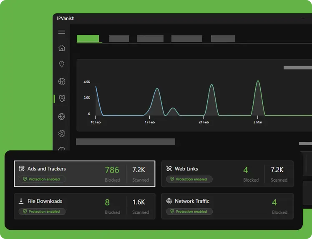Select the globe icon below location pin

pyautogui.click(x=62, y=81)
